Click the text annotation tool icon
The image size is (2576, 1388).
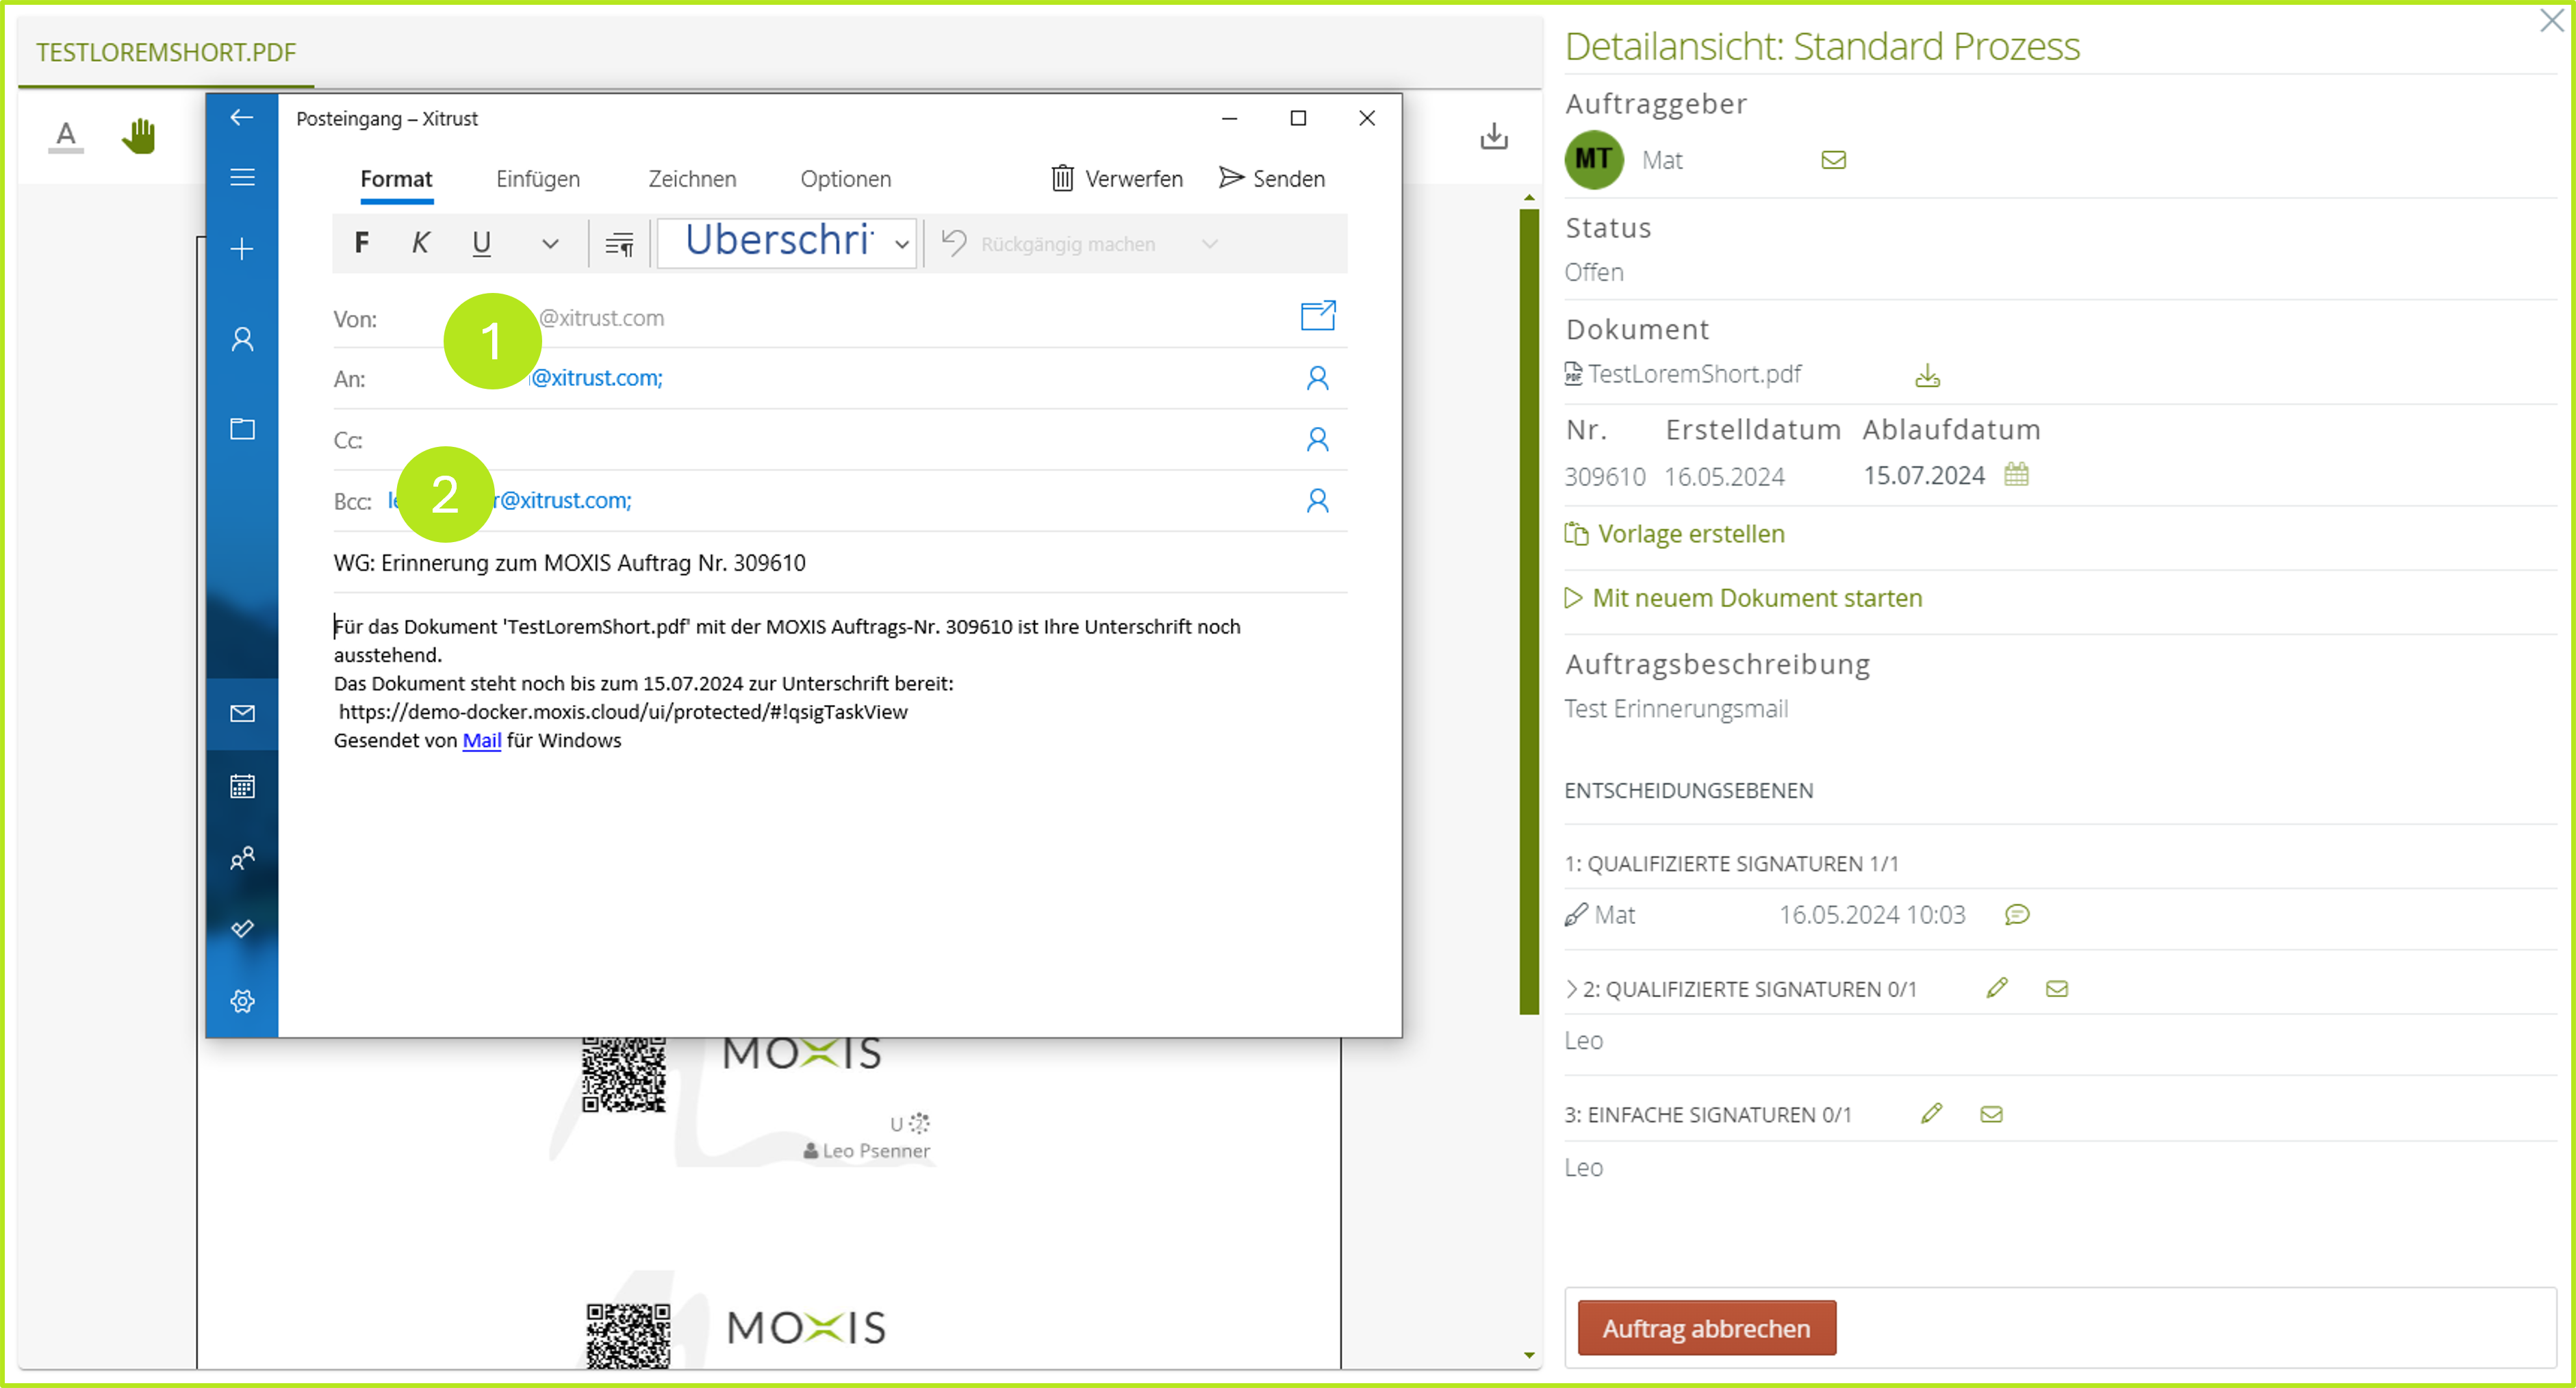pos(66,135)
